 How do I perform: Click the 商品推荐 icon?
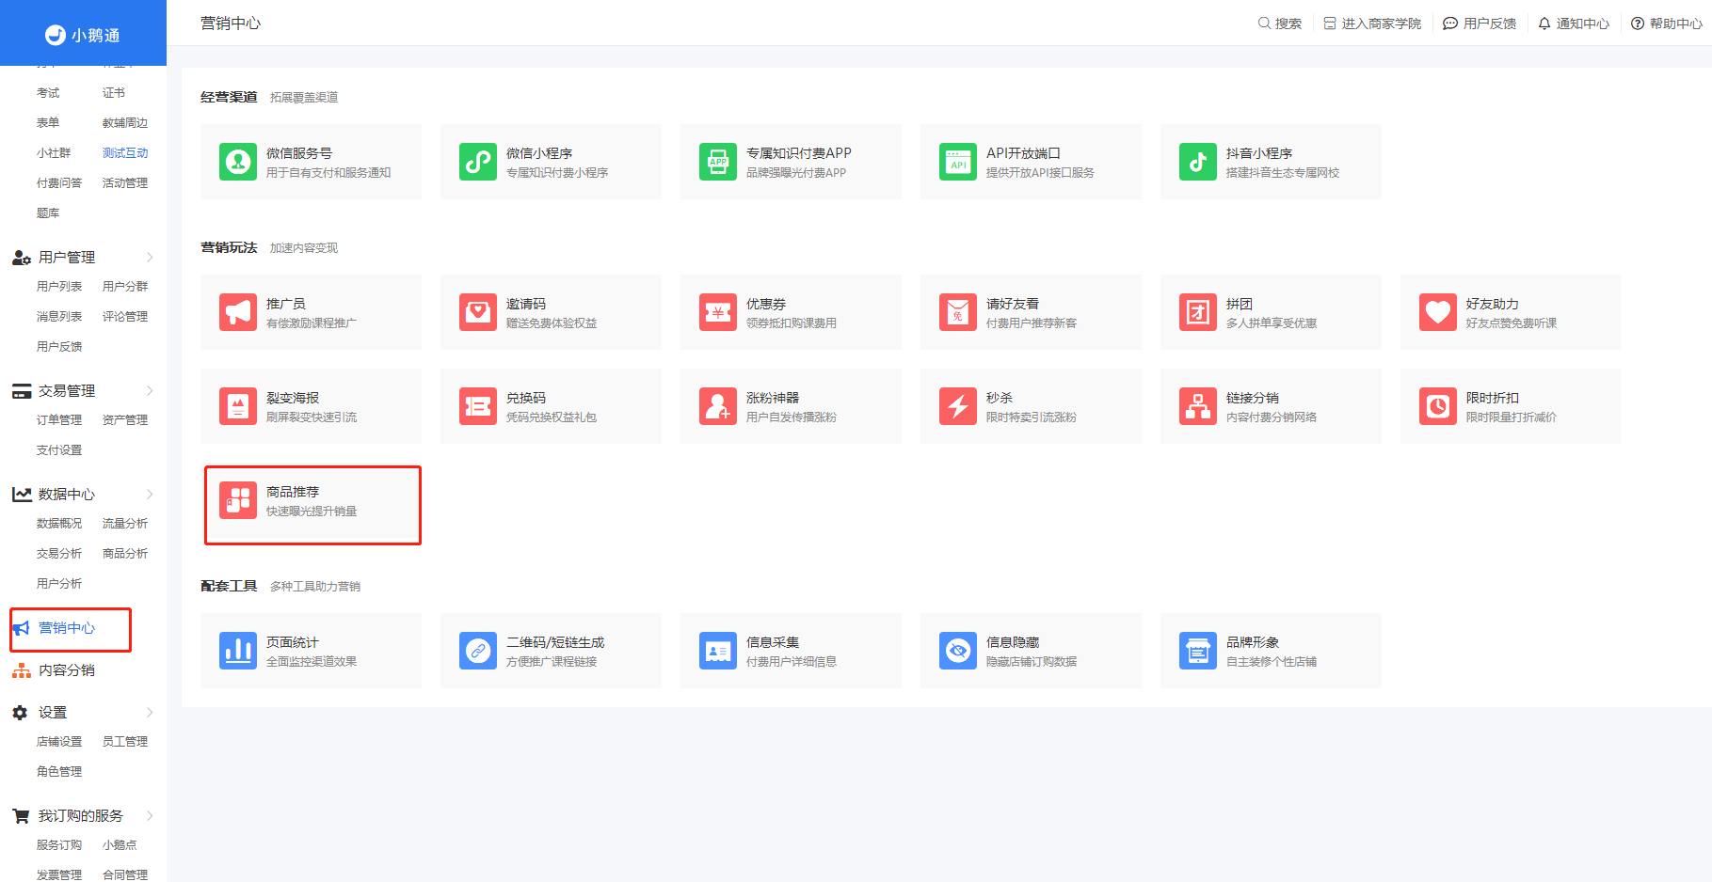[238, 500]
